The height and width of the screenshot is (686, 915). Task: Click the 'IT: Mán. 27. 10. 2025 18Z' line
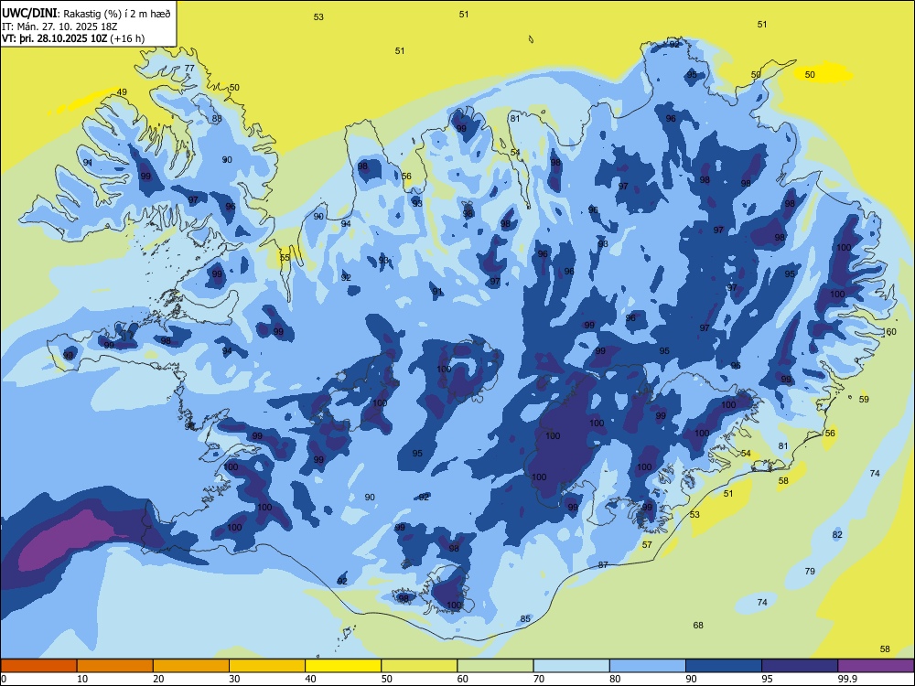click(60, 27)
